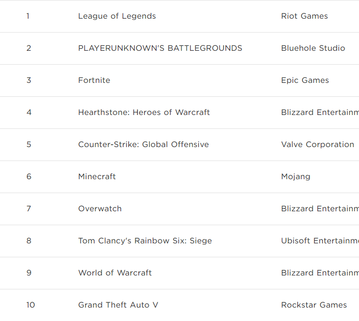Screen dimensions: 359x321
Task: Click the Riot Games publisher name
Action: click(304, 16)
